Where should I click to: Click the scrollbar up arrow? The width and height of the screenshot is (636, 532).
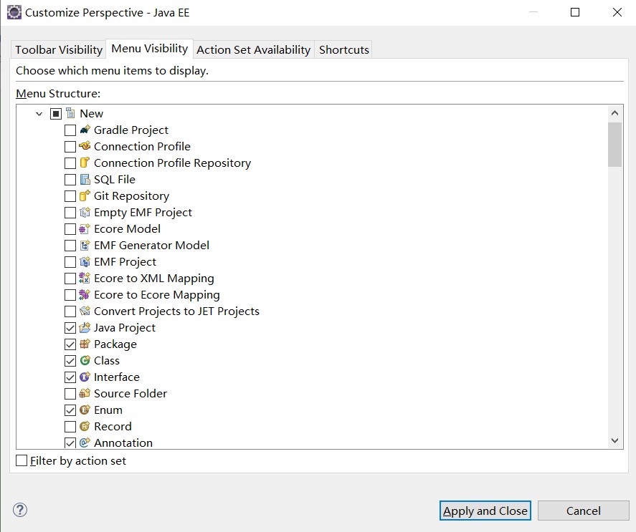coord(614,113)
